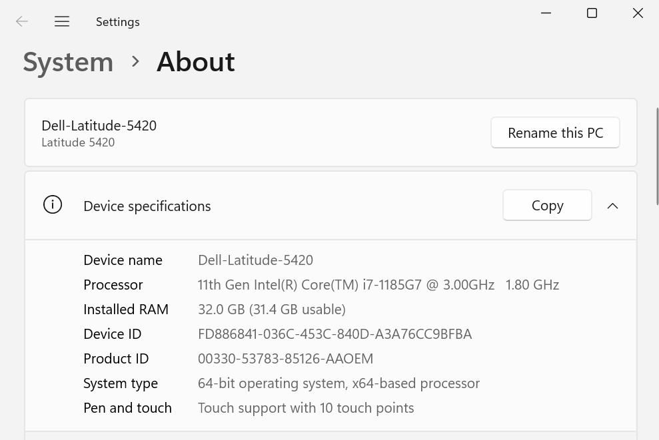
Task: Click the Processor label
Action: (x=113, y=285)
